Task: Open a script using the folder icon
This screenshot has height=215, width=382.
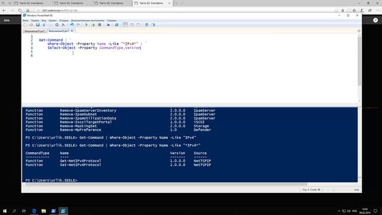Action: pos(31,25)
